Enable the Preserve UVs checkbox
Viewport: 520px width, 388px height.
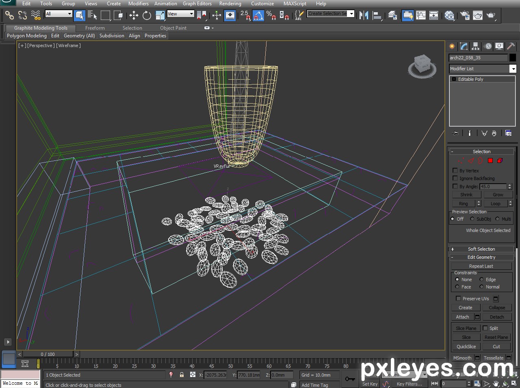pos(458,298)
